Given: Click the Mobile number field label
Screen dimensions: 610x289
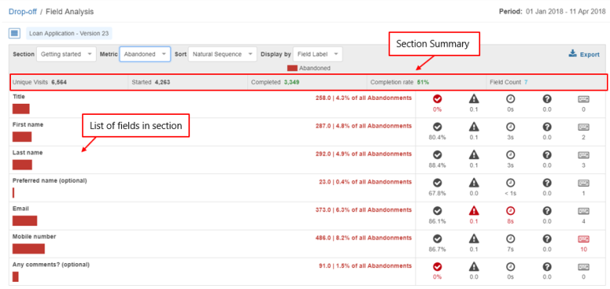Looking at the screenshot, I should tap(34, 237).
